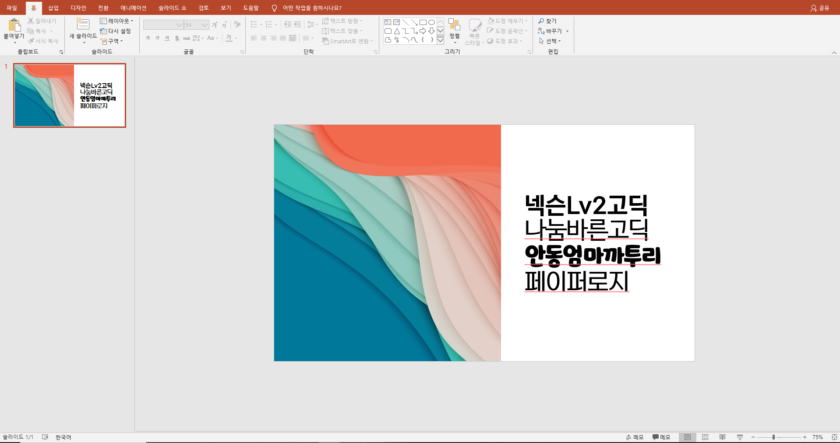Select the oval shape in shapes gallery
The height and width of the screenshot is (443, 840).
click(431, 22)
